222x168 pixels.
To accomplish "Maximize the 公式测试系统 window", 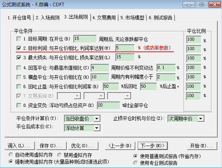I will click(202, 5).
